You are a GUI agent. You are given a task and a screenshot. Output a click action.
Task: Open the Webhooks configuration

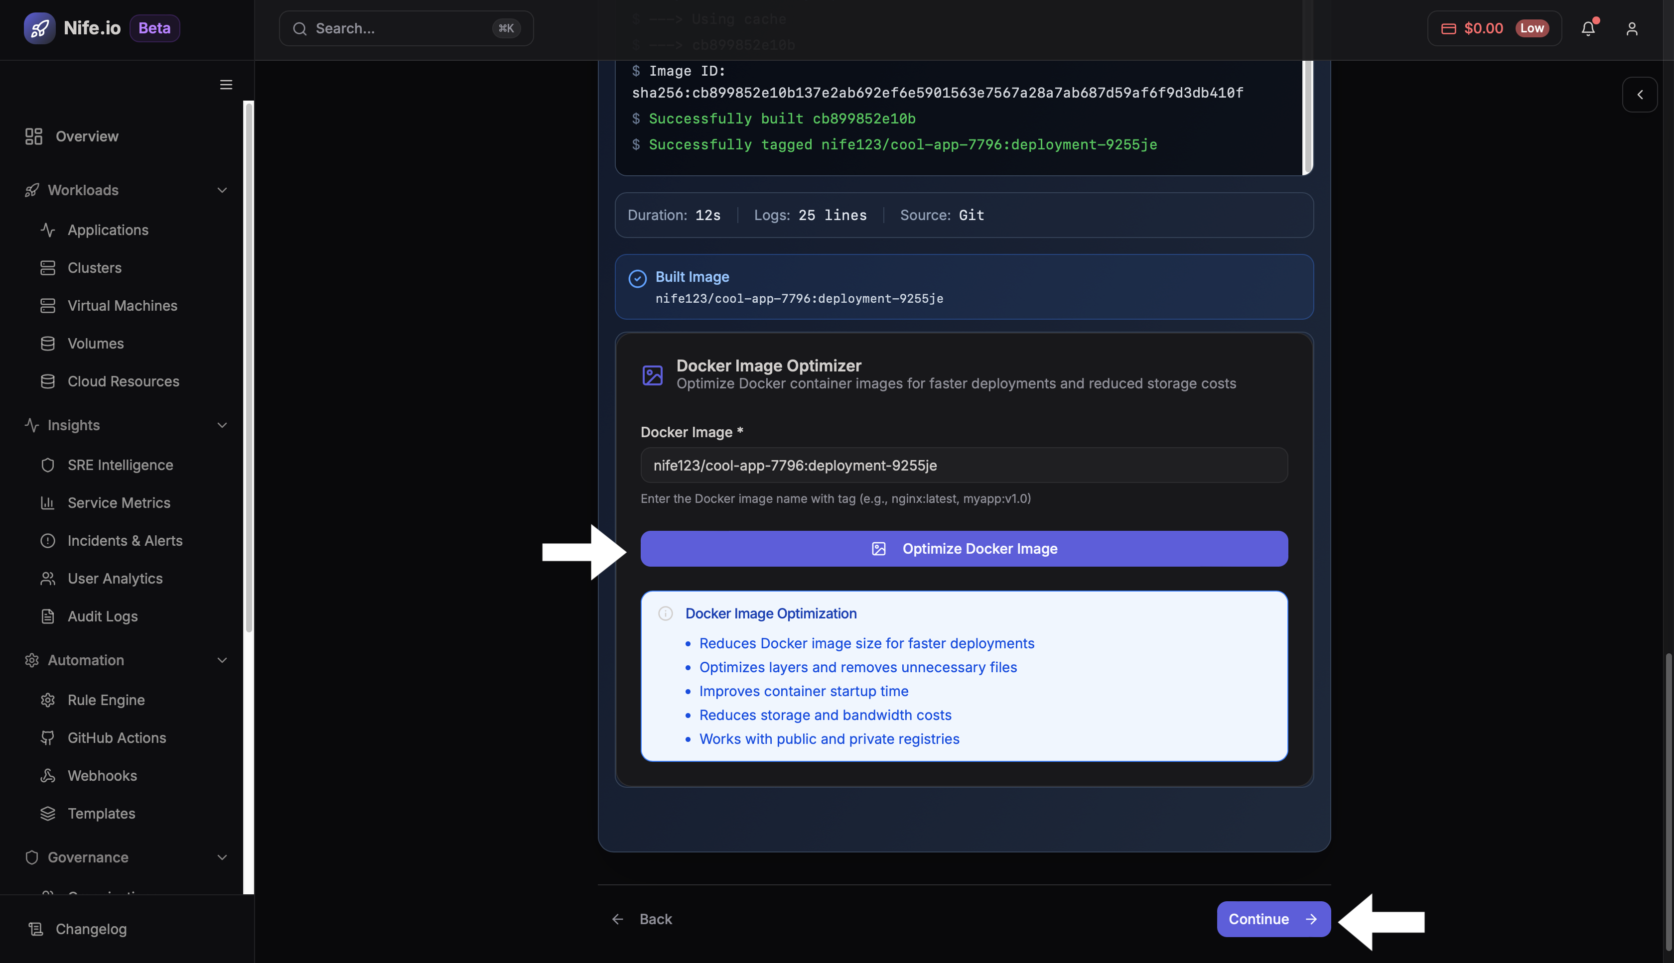(x=102, y=775)
